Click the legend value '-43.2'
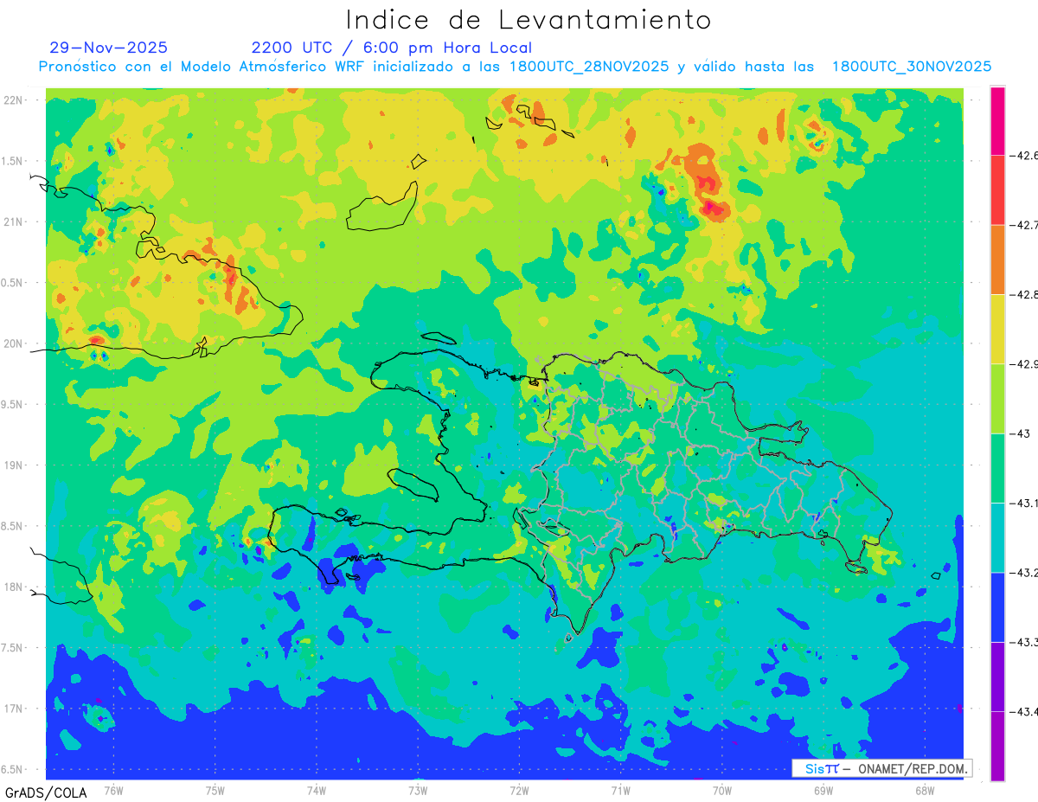Screen dimensions: 1038x802 (1023, 572)
